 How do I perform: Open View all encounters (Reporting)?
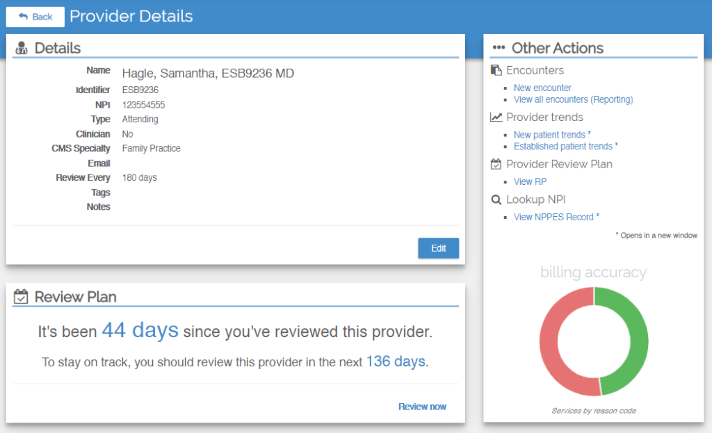point(573,99)
